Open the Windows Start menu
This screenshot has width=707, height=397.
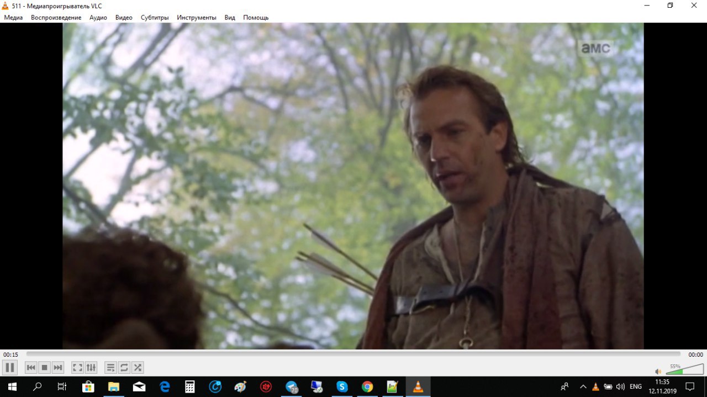point(12,387)
